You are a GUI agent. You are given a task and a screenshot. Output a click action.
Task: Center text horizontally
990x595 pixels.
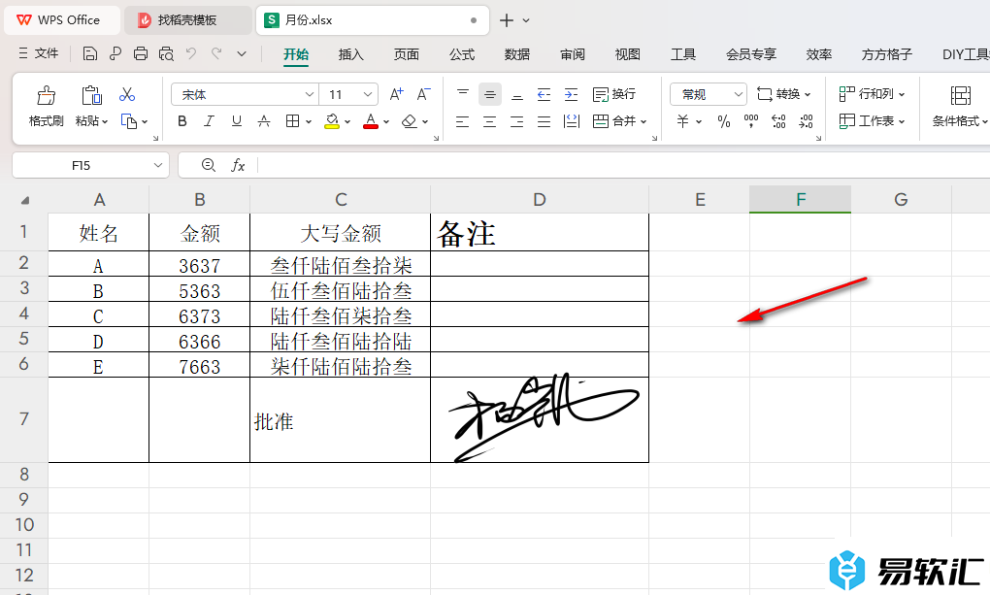point(490,121)
